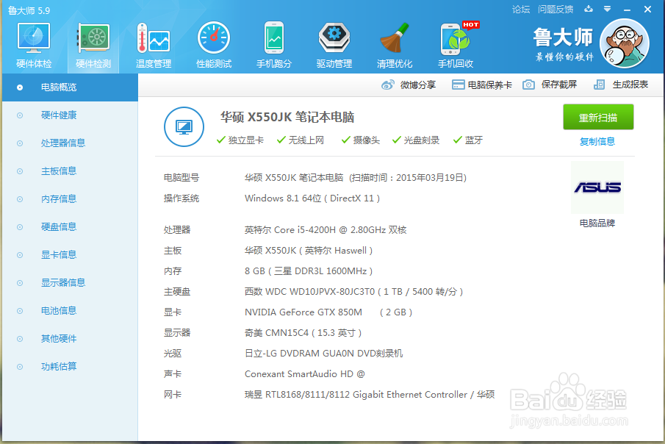Click 电脑品牌 label under logo
The image size is (665, 444).
597,223
